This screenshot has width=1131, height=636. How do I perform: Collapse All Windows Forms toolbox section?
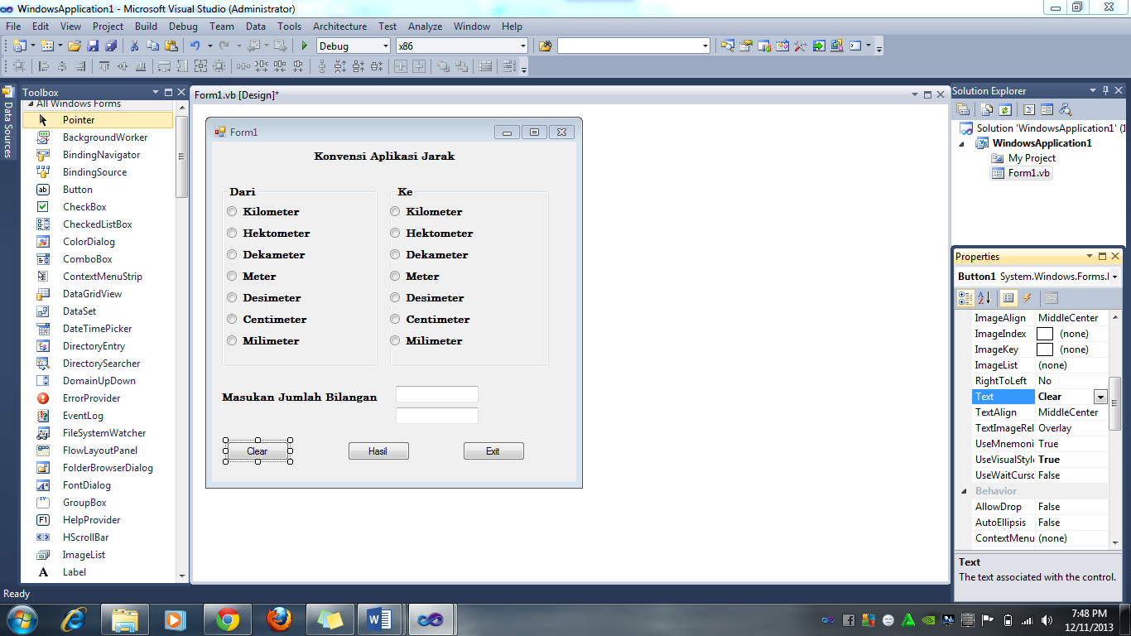(x=31, y=104)
